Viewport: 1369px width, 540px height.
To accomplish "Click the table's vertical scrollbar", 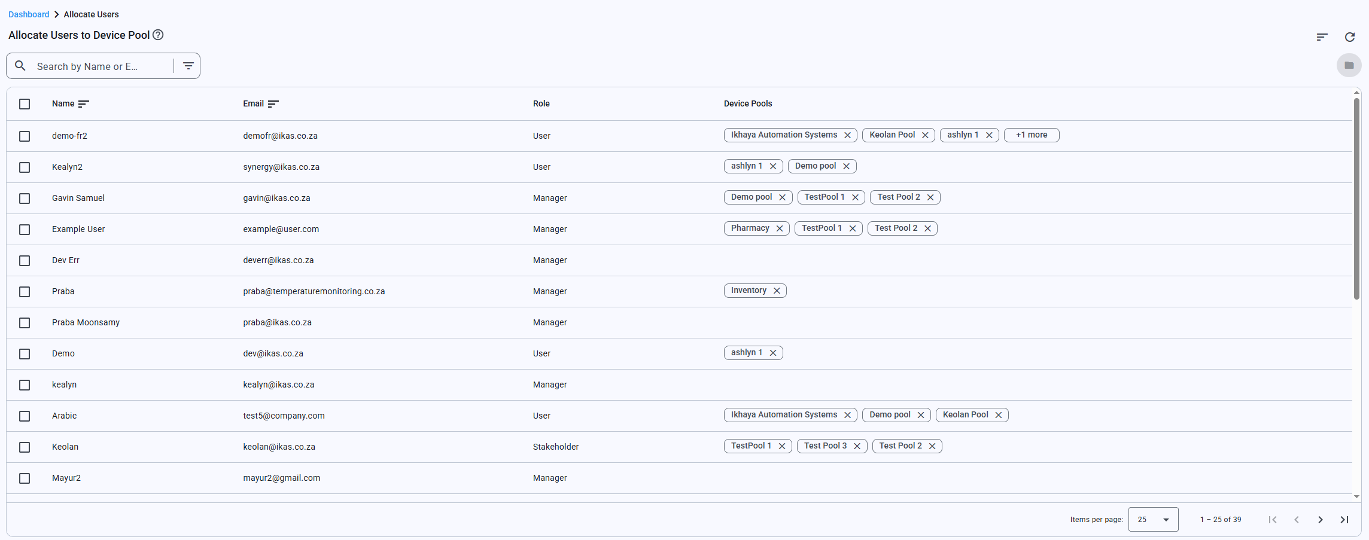I will pyautogui.click(x=1356, y=197).
